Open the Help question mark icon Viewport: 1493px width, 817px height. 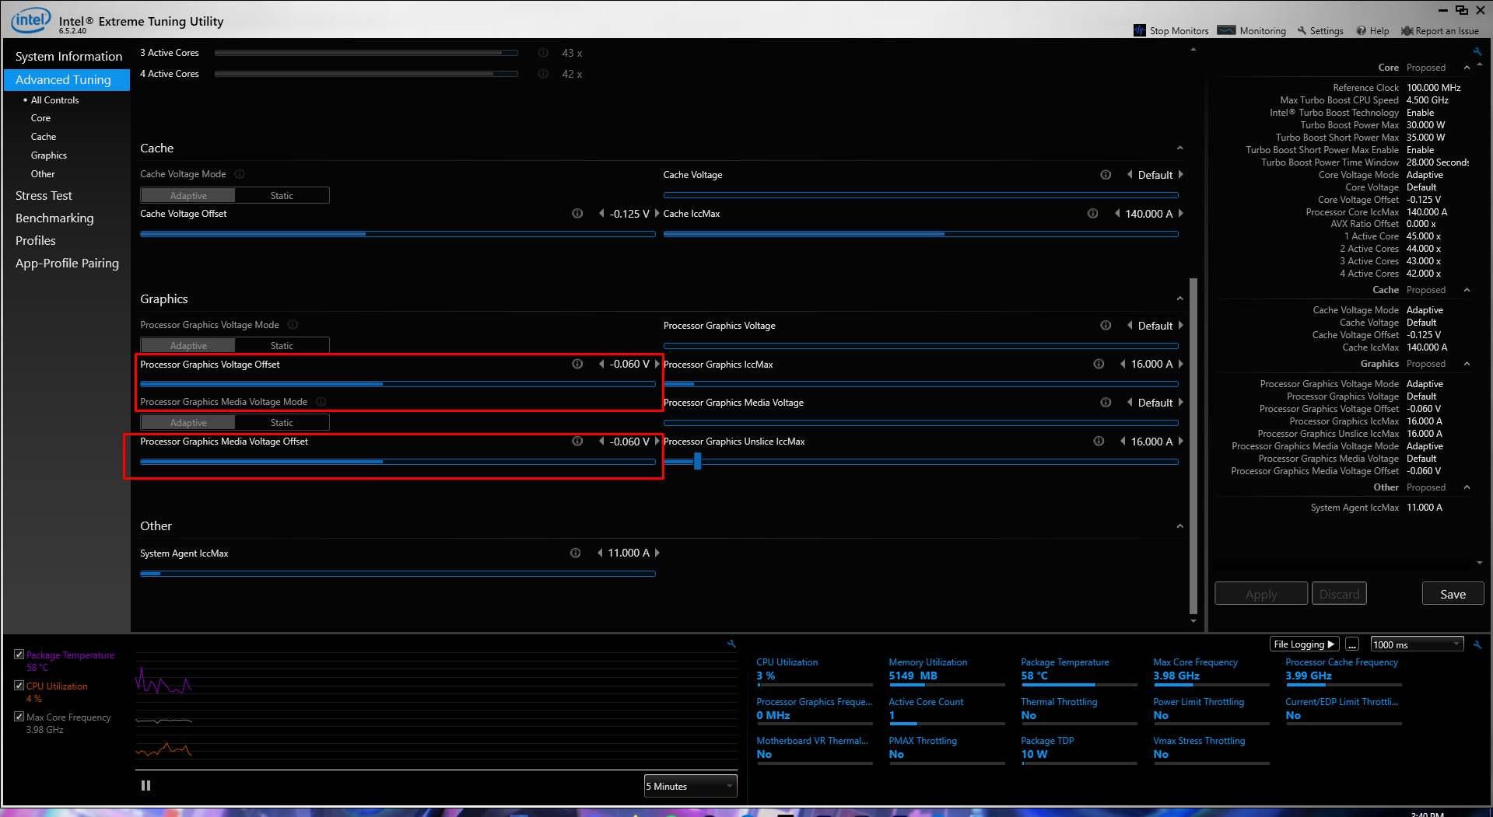pos(1362,31)
